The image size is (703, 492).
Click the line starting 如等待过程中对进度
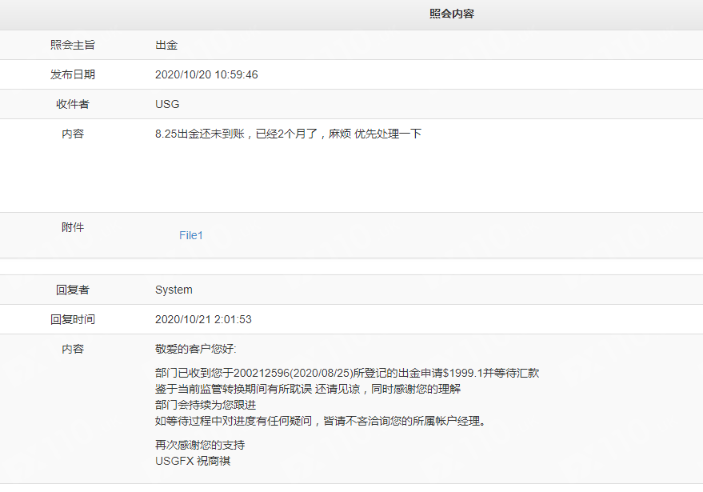[320, 421]
